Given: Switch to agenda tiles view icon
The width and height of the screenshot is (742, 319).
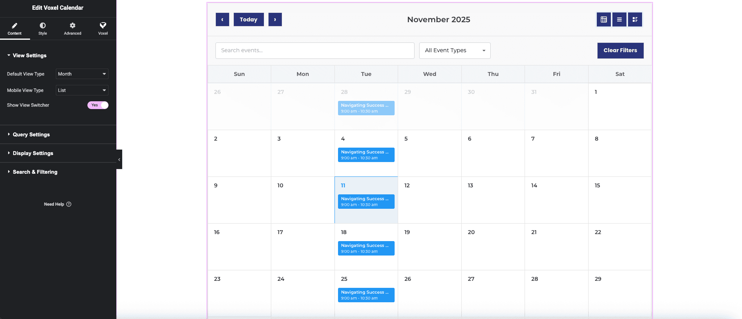Looking at the screenshot, I should [635, 19].
